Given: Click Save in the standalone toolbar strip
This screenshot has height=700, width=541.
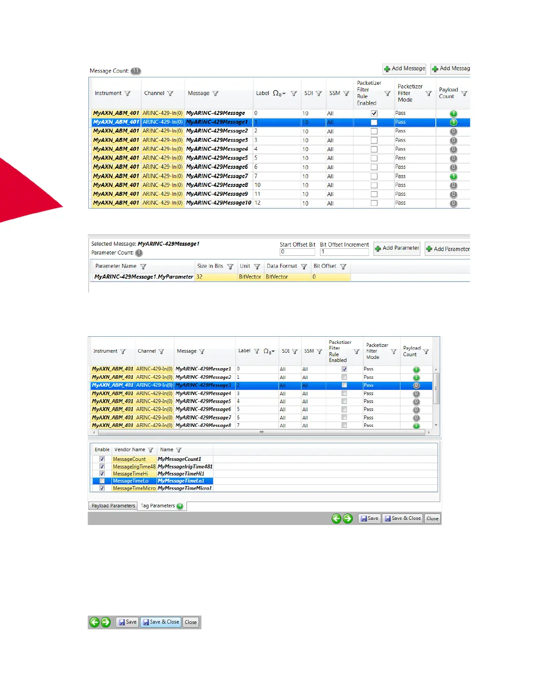Looking at the screenshot, I should coord(127,622).
